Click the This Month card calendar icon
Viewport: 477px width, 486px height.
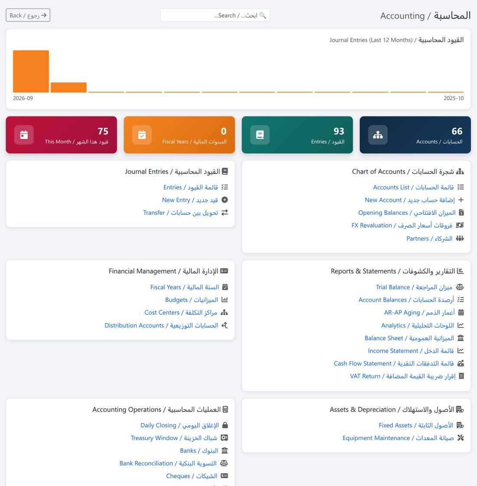(24, 135)
